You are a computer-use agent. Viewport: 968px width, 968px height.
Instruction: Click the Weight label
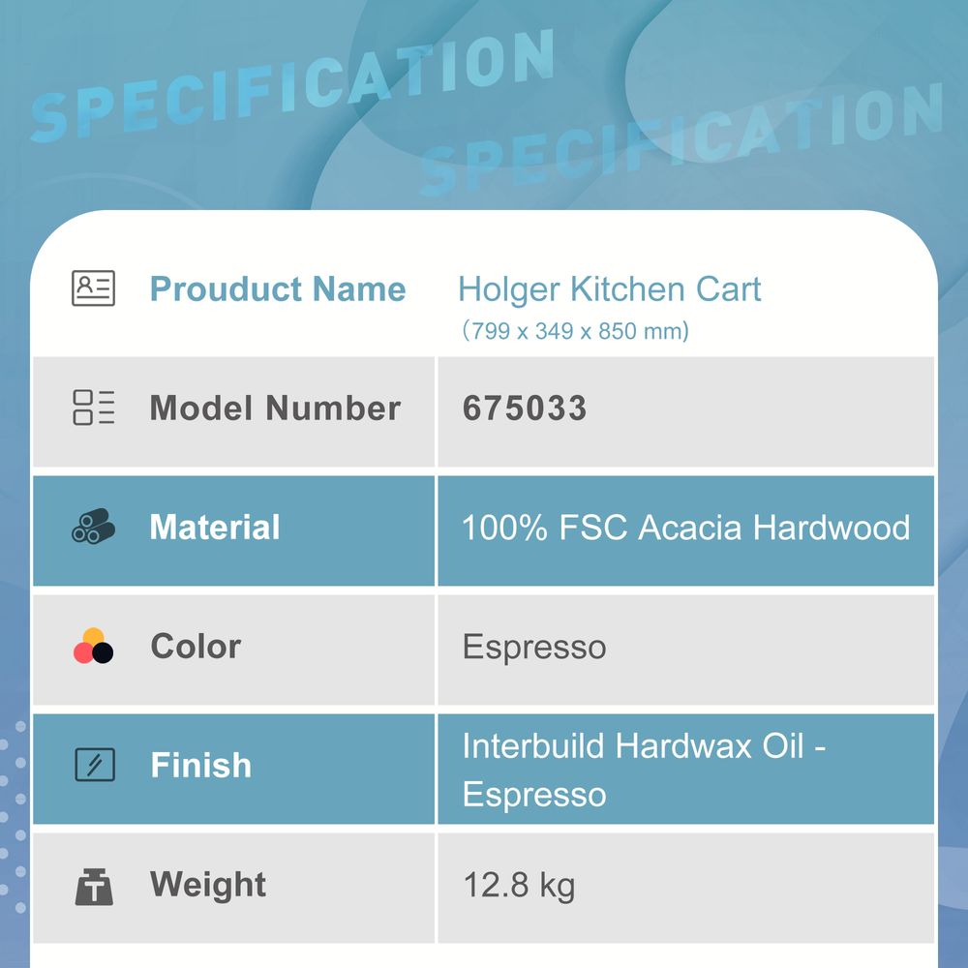tap(208, 885)
